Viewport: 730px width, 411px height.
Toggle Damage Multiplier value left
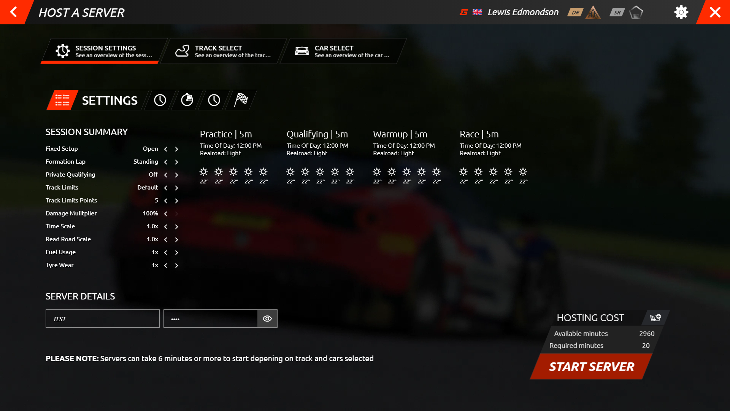(166, 213)
